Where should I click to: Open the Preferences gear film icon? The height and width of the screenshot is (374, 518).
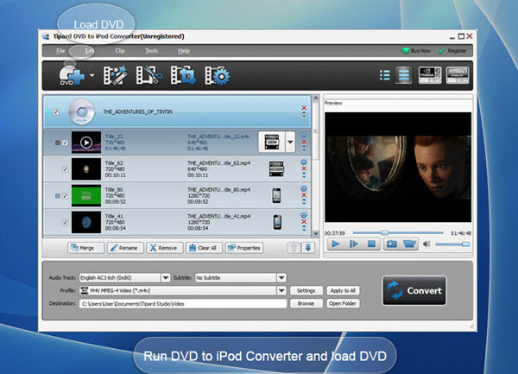[218, 75]
